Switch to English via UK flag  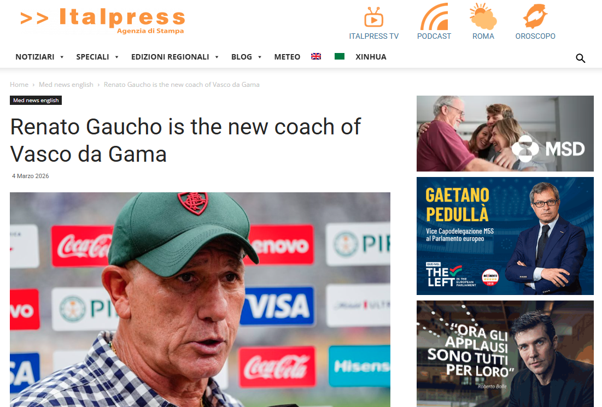click(316, 56)
